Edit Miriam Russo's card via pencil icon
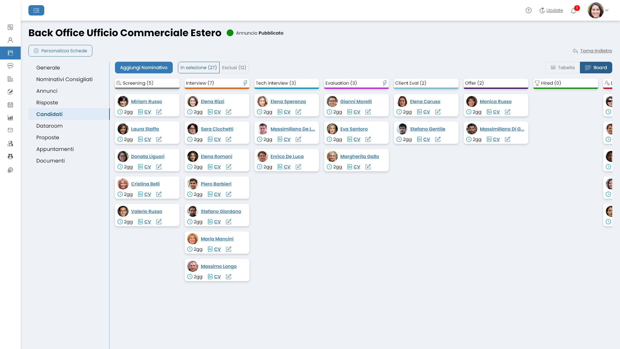 tap(159, 111)
